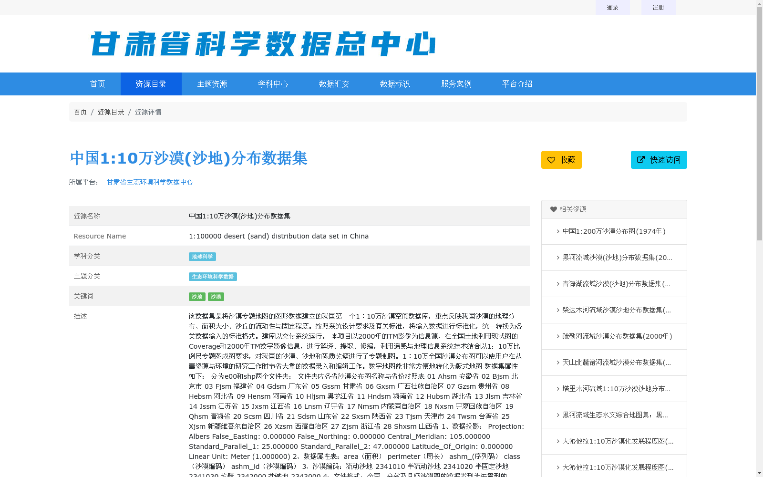The image size is (763, 477).
Task: Click the heart icon on 收藏 button
Action: pyautogui.click(x=551, y=160)
